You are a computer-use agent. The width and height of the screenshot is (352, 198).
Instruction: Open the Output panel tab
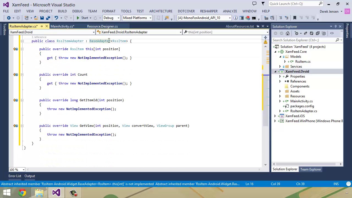click(x=30, y=176)
